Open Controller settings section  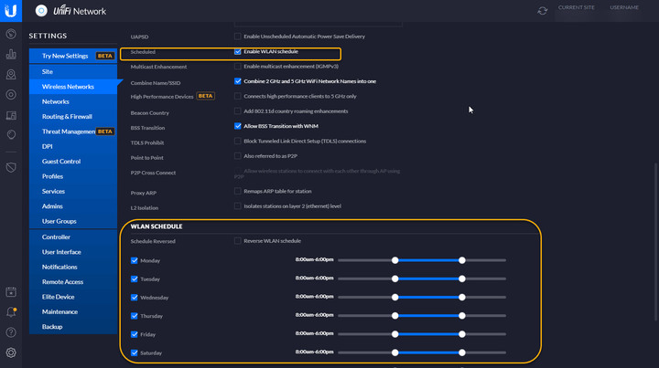click(x=73, y=237)
